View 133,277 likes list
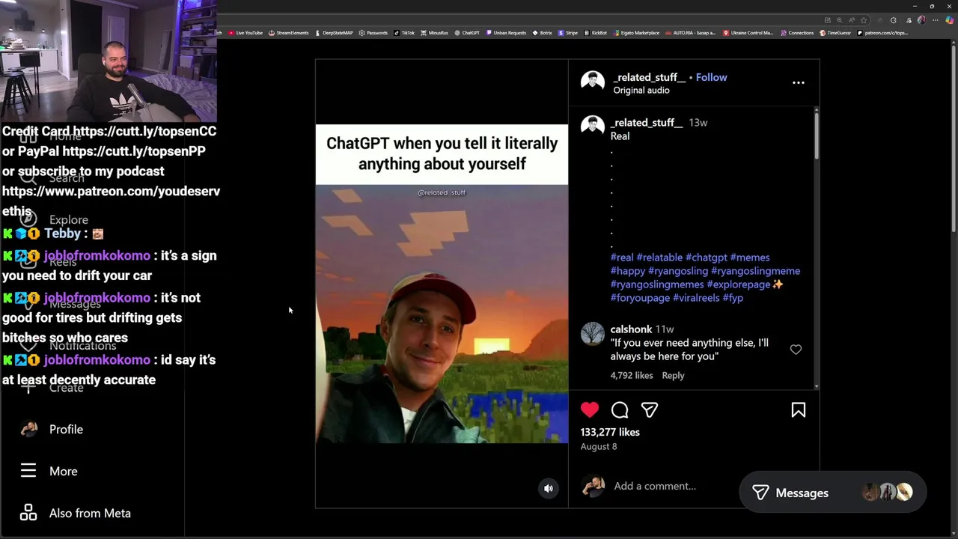The width and height of the screenshot is (958, 539). click(x=610, y=432)
